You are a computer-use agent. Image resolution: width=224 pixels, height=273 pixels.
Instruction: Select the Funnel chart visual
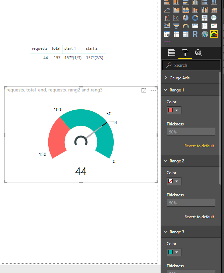coord(176,26)
